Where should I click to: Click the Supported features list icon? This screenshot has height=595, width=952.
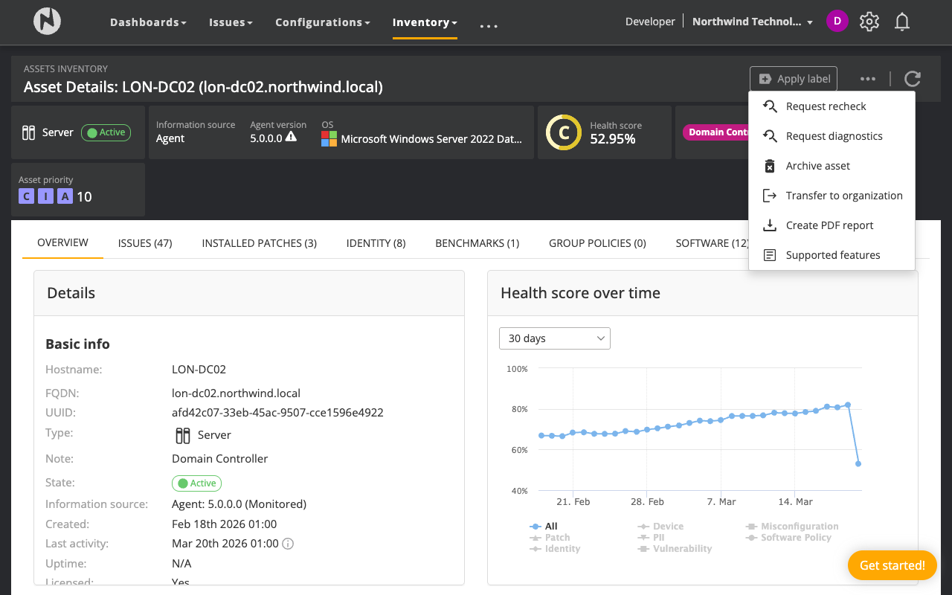click(x=771, y=255)
